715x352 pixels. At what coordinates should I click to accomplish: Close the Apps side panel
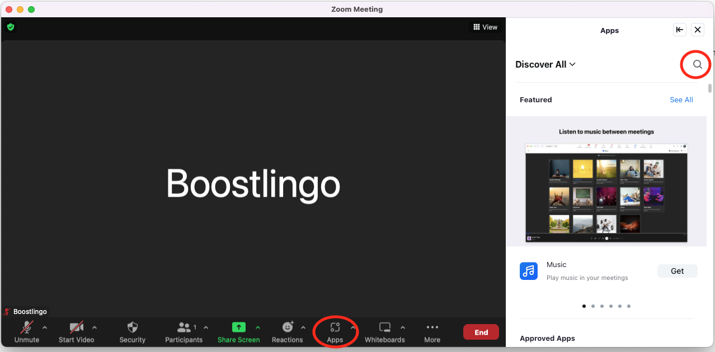[x=698, y=30]
